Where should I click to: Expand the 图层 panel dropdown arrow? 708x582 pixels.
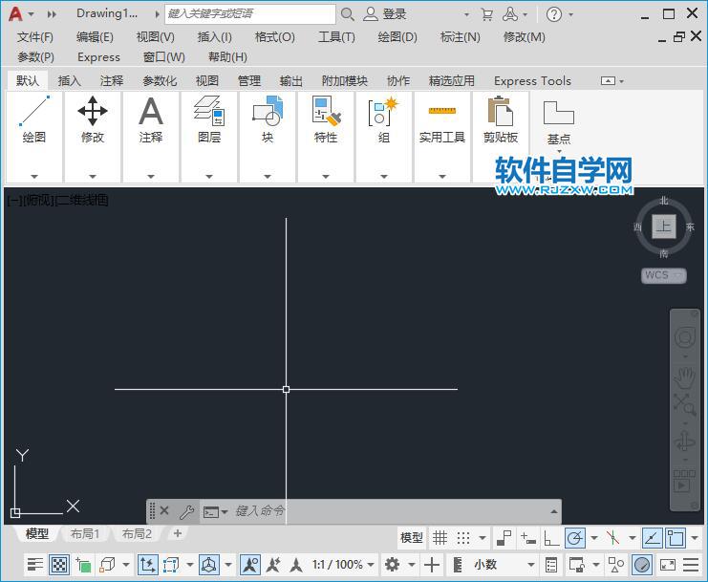209,176
